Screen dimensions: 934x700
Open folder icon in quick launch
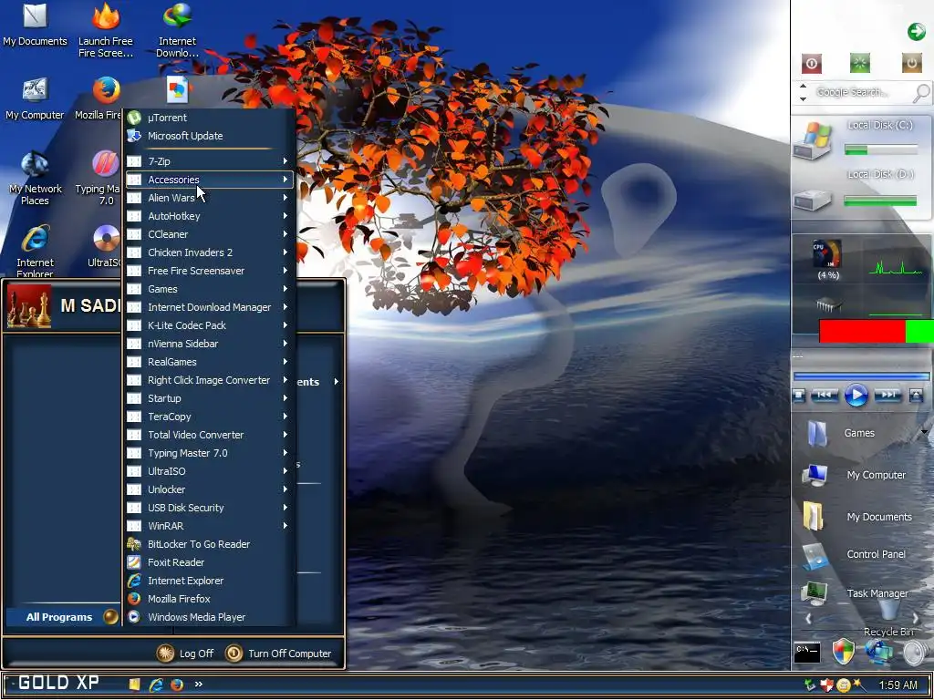point(135,685)
